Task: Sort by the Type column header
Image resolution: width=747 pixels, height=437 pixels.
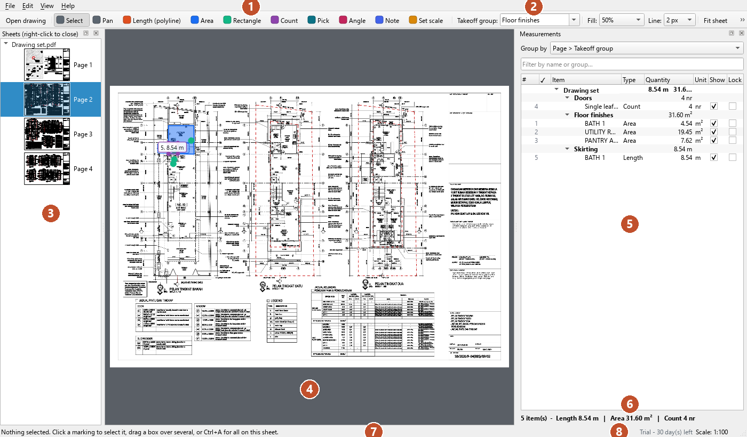Action: click(633, 80)
